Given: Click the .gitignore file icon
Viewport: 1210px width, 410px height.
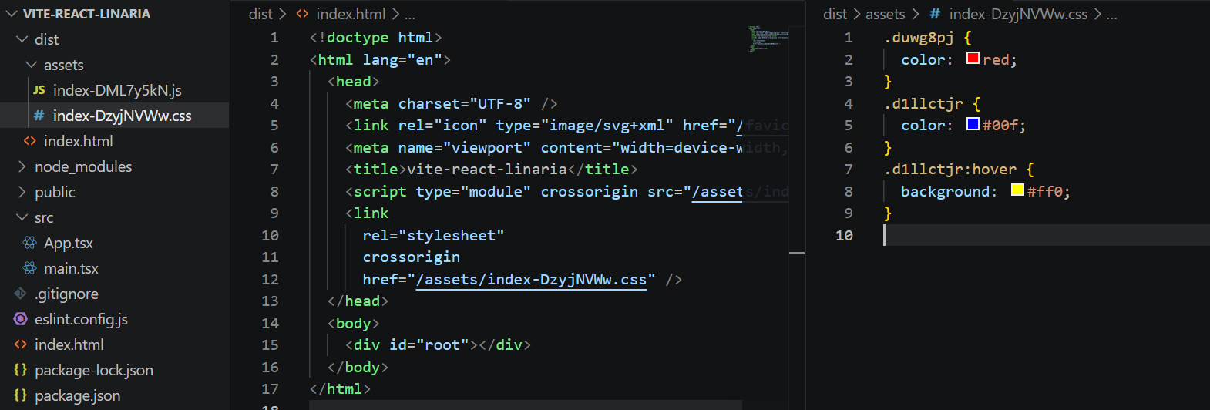Looking at the screenshot, I should tap(21, 294).
